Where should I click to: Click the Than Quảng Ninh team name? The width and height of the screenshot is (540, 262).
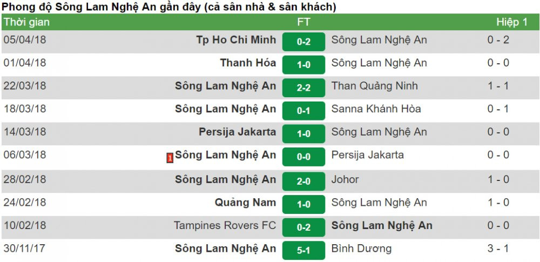(374, 86)
